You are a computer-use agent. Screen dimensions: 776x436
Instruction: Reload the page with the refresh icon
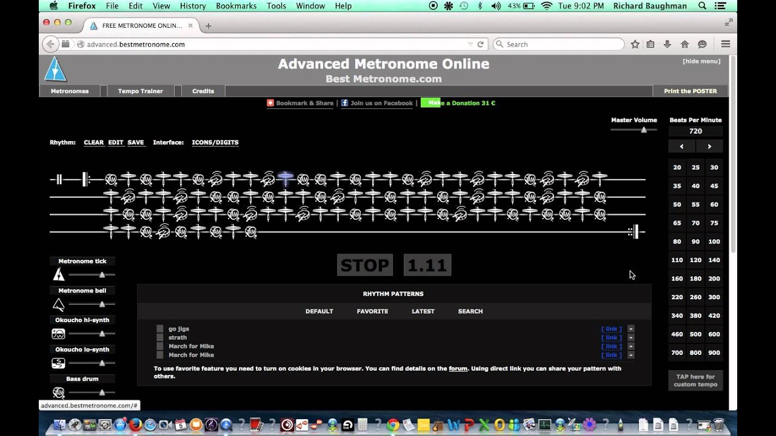(x=480, y=44)
